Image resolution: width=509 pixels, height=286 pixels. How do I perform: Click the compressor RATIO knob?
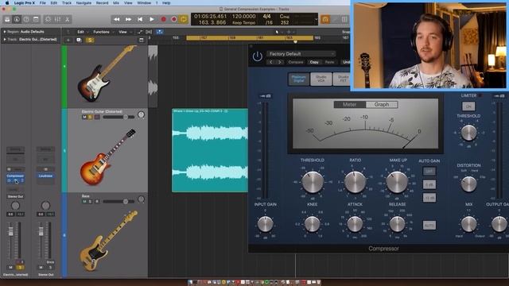pos(356,182)
